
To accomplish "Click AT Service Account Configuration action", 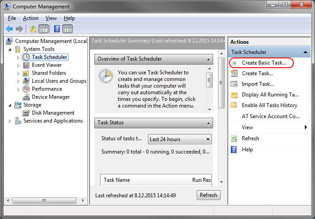I will click(x=270, y=116).
